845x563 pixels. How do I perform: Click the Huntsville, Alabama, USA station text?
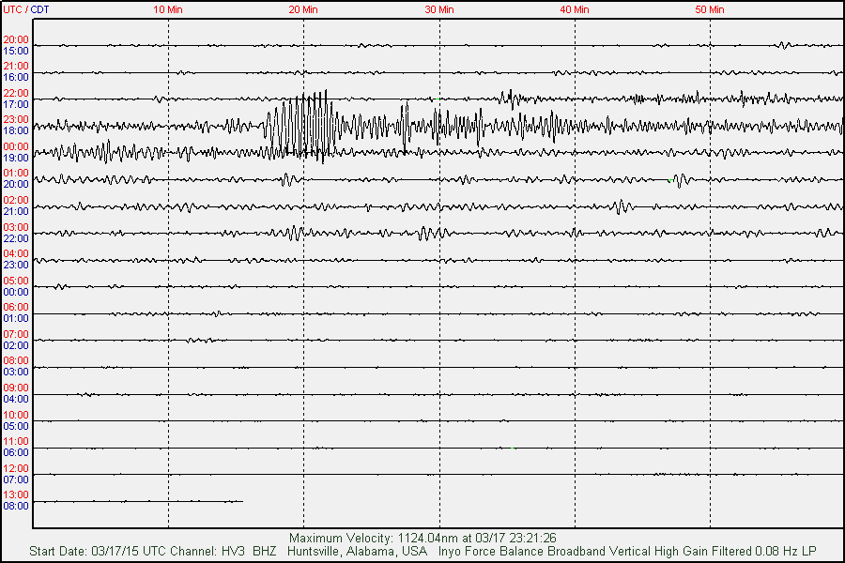coord(358,551)
